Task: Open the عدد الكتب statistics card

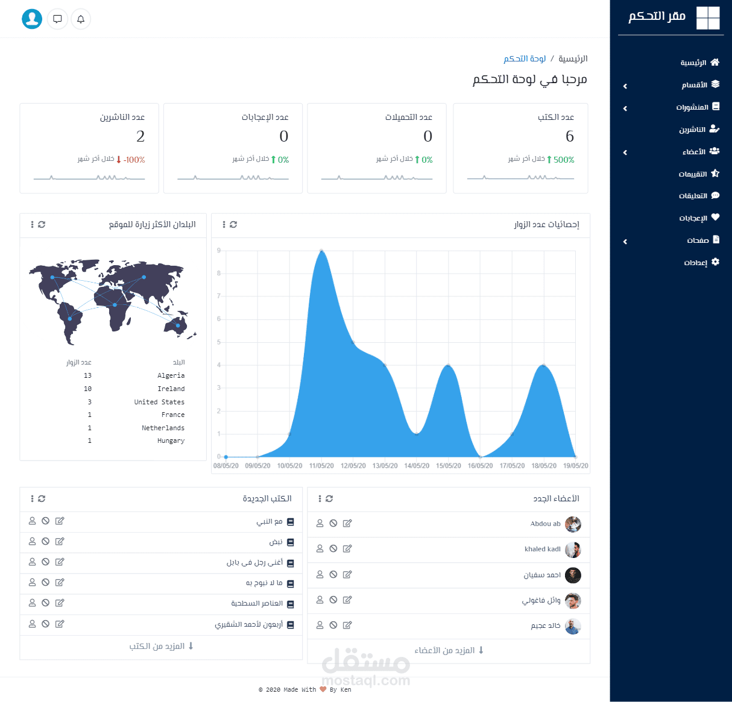Action: click(x=520, y=148)
